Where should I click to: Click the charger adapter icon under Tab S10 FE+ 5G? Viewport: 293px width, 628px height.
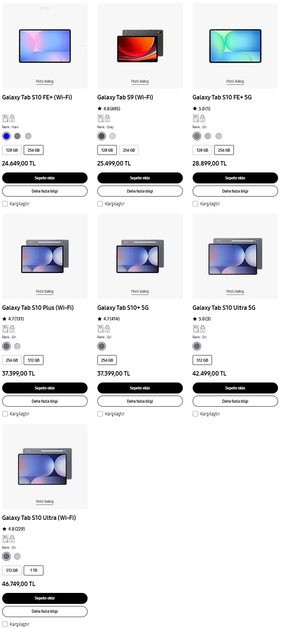(x=203, y=118)
